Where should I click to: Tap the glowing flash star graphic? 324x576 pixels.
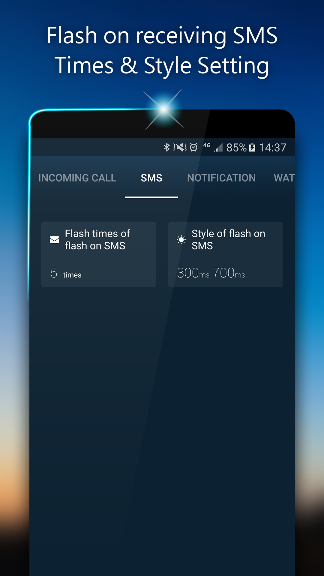point(164,109)
